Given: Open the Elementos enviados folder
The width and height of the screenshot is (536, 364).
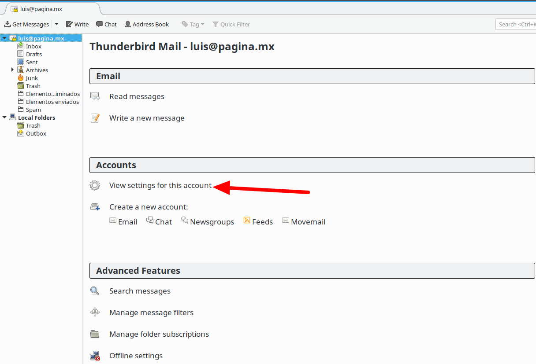Looking at the screenshot, I should (x=52, y=102).
